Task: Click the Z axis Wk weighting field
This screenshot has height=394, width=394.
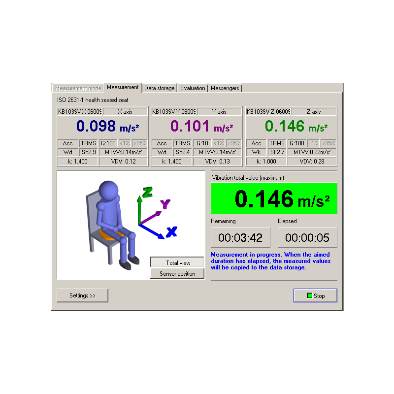Action: (x=256, y=152)
